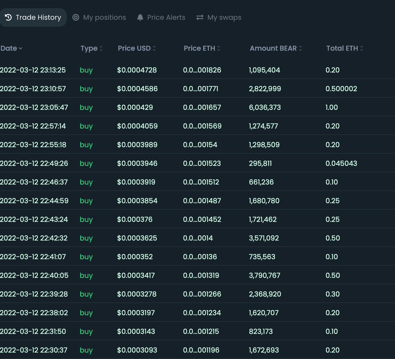The image size is (395, 359).
Task: Click the Trade History clock icon
Action: [8, 17]
